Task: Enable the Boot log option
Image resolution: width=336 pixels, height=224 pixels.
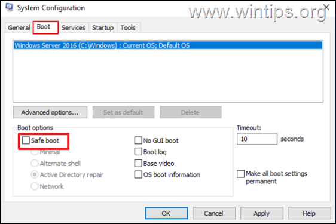Action: pyautogui.click(x=138, y=152)
